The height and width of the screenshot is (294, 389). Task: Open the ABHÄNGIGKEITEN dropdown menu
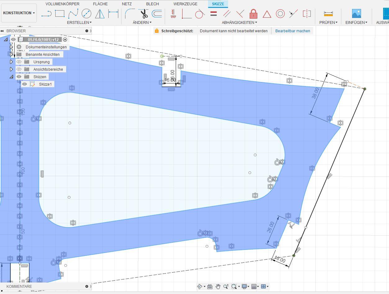[x=239, y=22]
